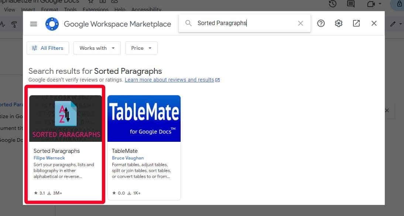The width and height of the screenshot is (404, 216).
Task: Click the paint format roller icon
Action: (x=14, y=24)
